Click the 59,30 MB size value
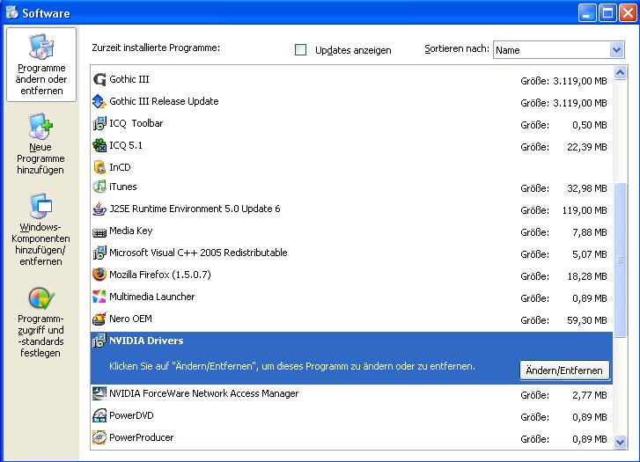This screenshot has height=462, width=640. (587, 320)
